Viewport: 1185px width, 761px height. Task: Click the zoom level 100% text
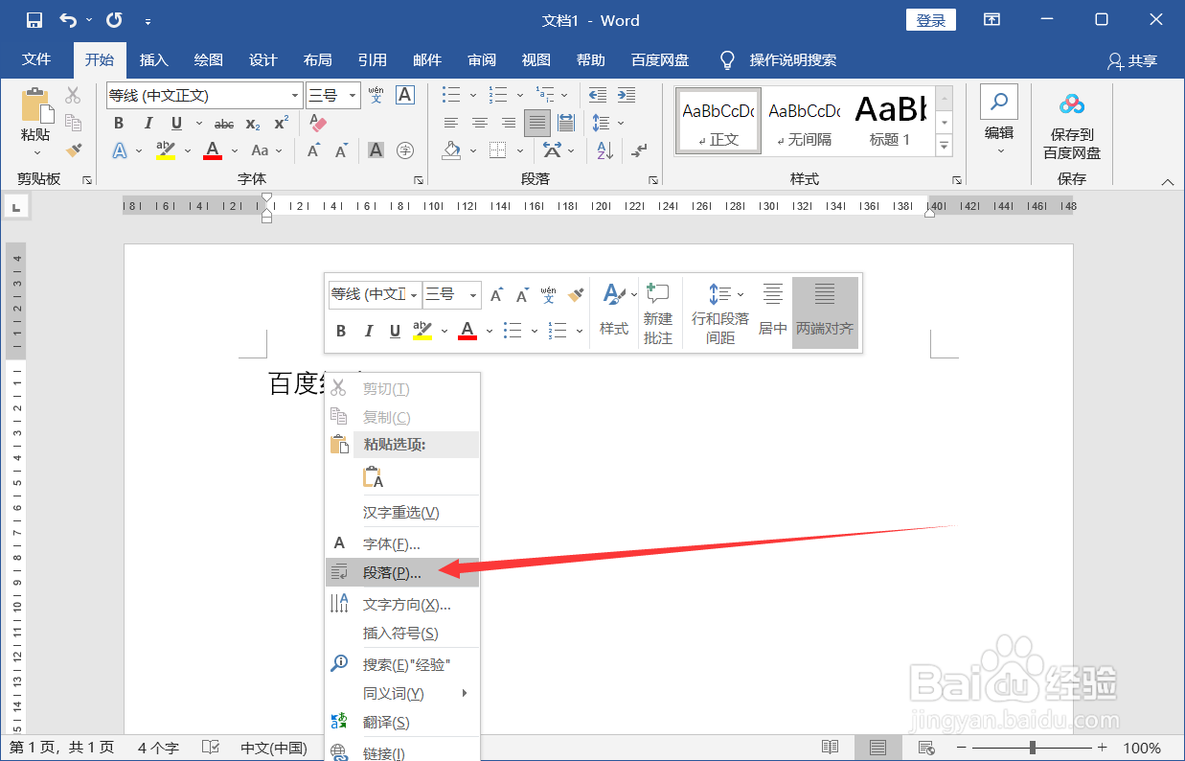[x=1142, y=748]
